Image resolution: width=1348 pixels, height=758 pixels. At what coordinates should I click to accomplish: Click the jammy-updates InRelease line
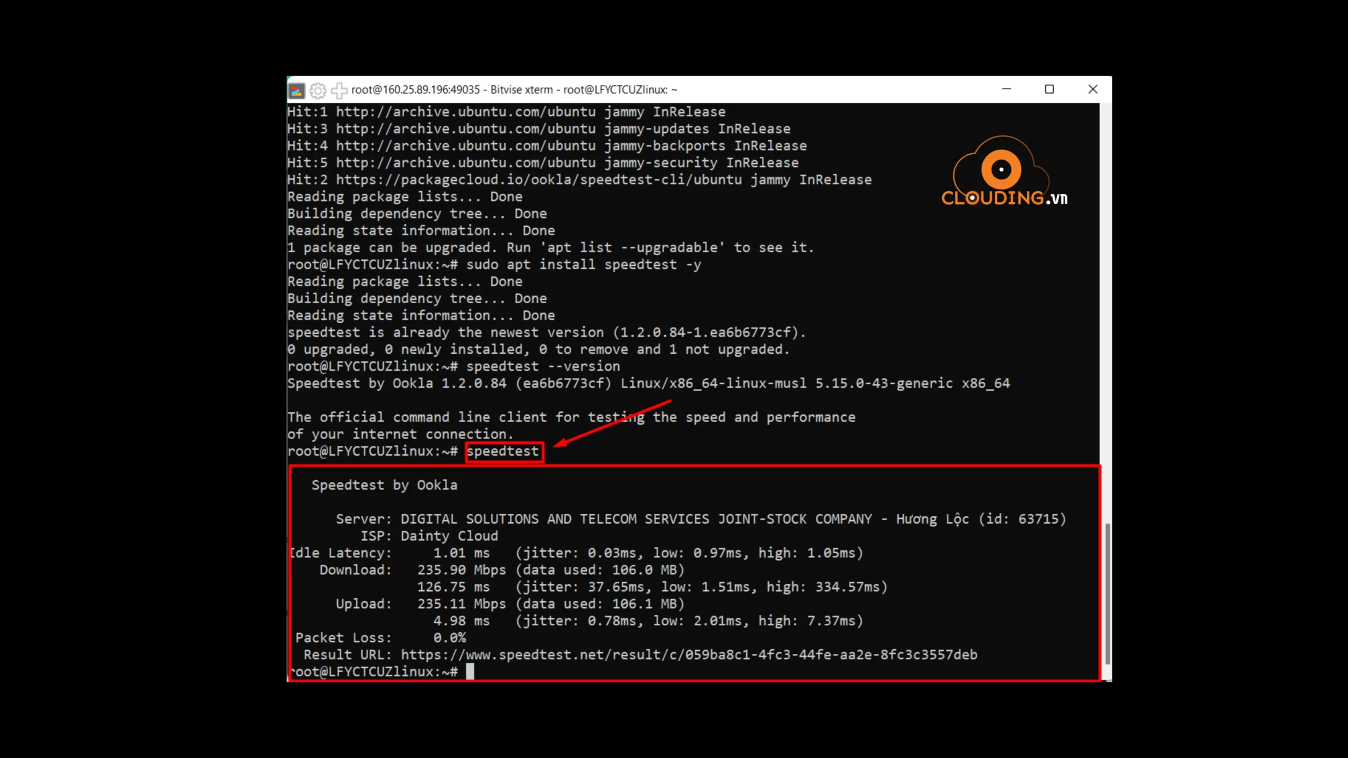pos(539,128)
